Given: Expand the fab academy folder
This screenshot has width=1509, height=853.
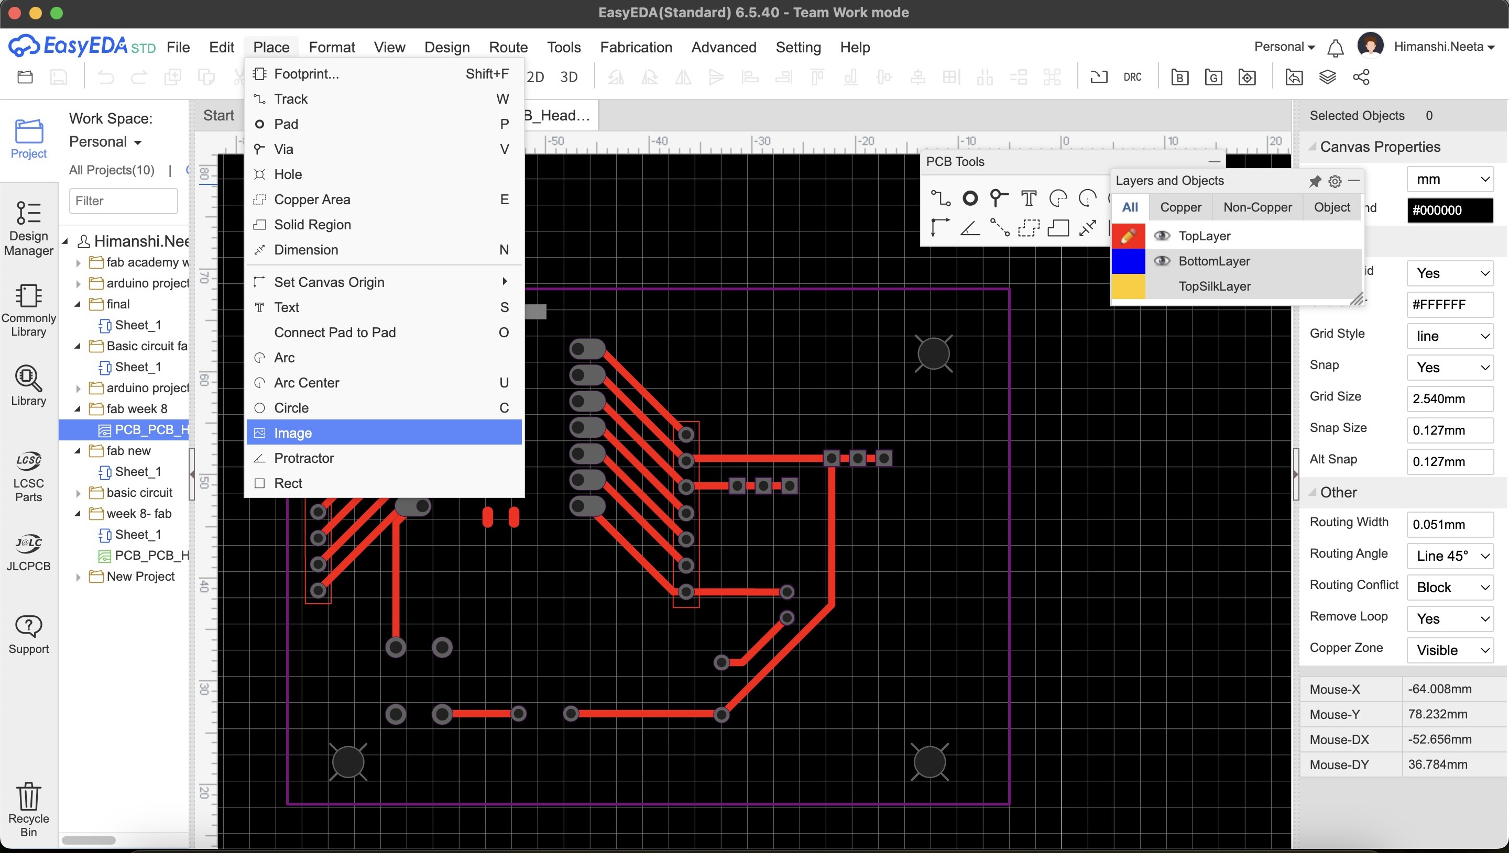Looking at the screenshot, I should 79,262.
